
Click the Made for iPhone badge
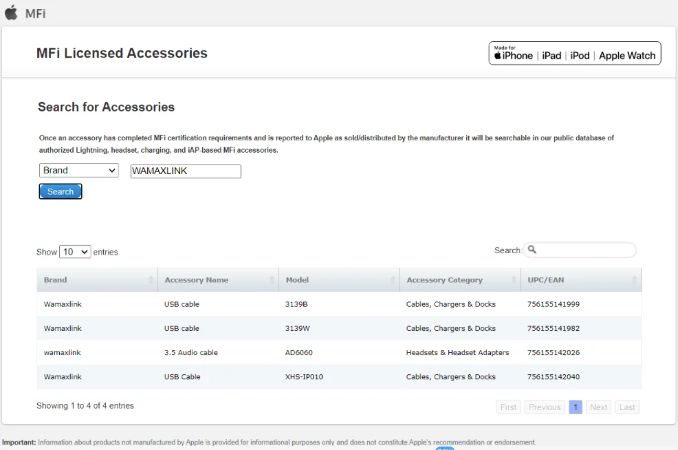[574, 54]
